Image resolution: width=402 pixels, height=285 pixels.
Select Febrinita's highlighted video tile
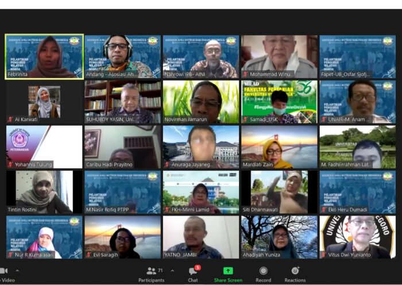coord(44,56)
